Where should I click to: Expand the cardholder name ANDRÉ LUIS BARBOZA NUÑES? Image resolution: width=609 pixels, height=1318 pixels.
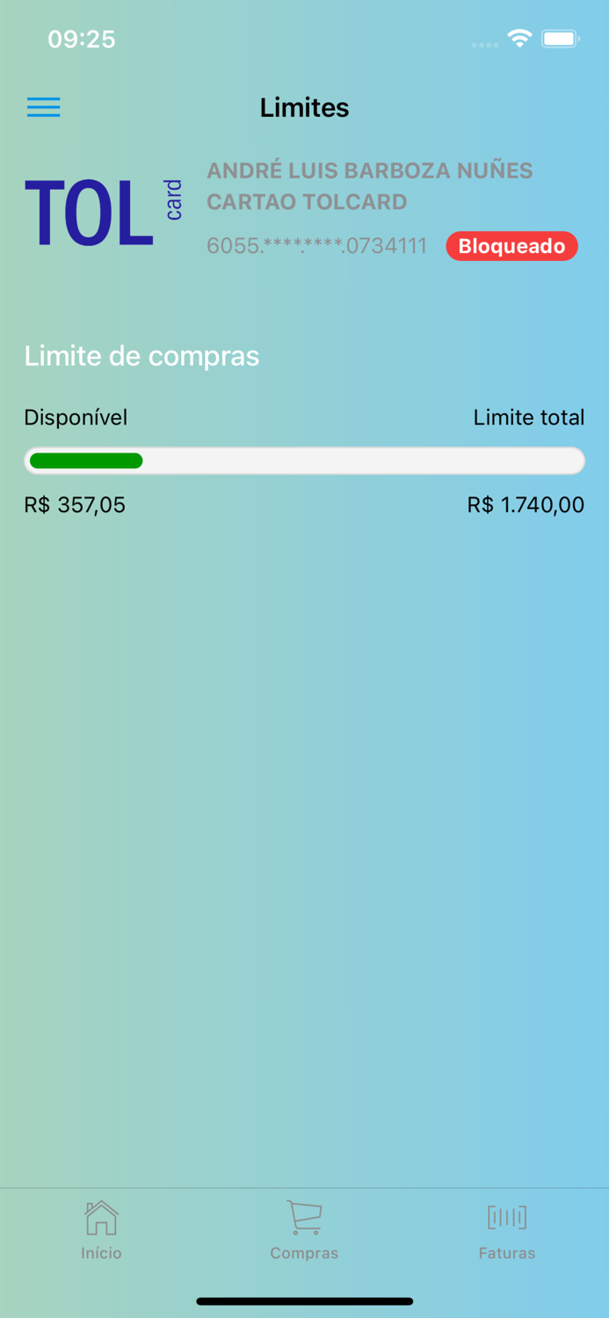[369, 170]
